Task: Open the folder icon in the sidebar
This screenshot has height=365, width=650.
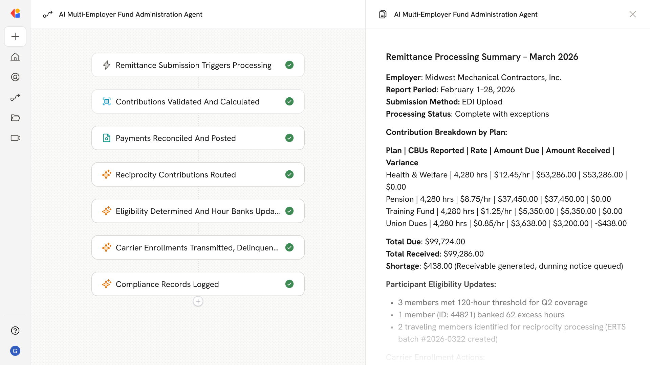Action: point(15,118)
